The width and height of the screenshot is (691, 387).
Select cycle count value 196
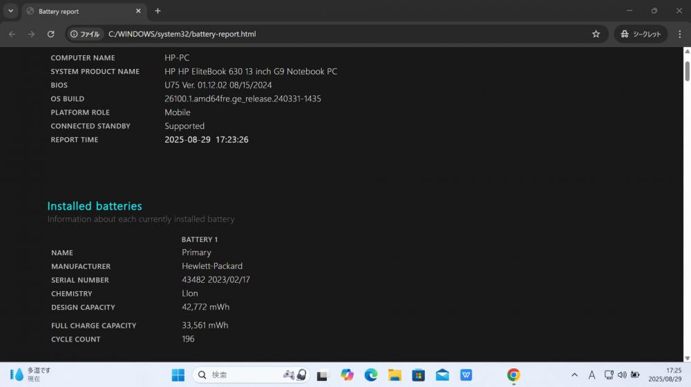pyautogui.click(x=188, y=339)
